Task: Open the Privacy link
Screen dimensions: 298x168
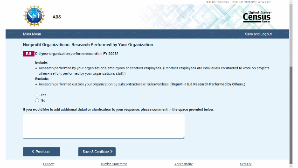Action: (x=49, y=164)
